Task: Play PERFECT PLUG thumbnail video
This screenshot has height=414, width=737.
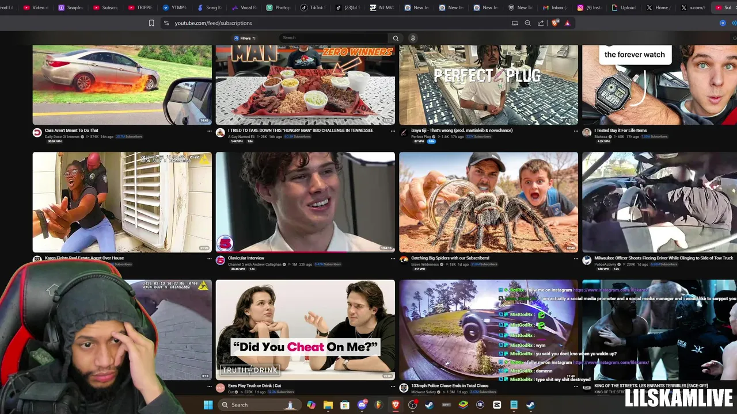Action: pos(488,85)
